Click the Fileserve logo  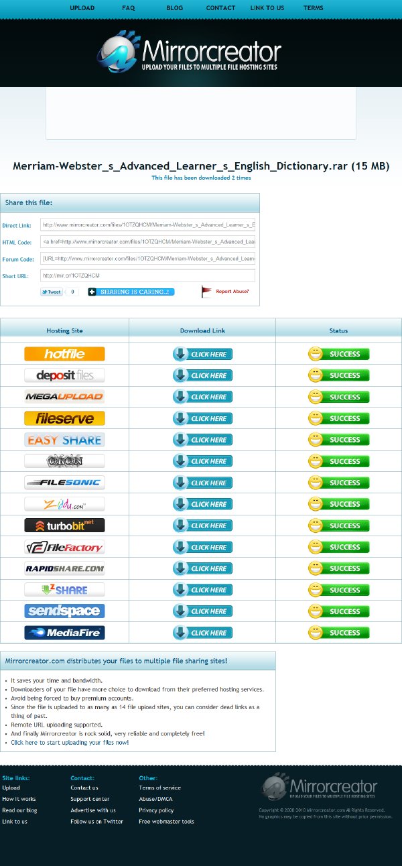pos(64,418)
